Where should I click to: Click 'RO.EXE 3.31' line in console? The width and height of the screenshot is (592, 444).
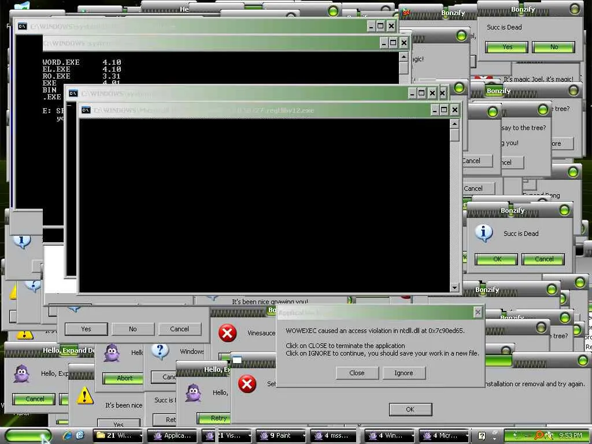click(x=82, y=76)
